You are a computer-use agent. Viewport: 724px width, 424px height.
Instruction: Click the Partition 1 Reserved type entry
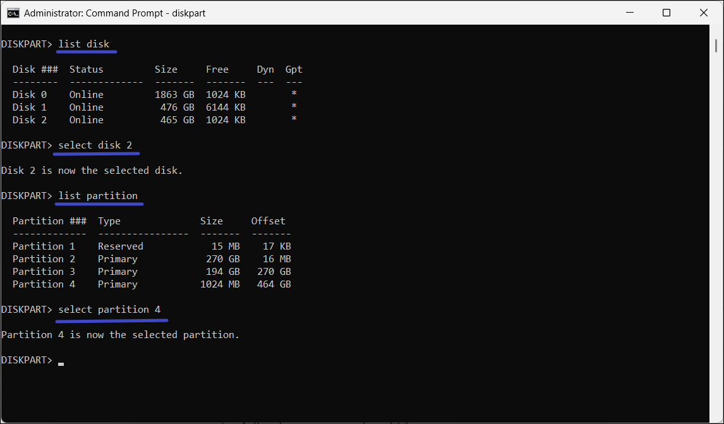(120, 246)
